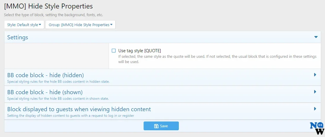Screen dimensions: 325x137
Task: Open the Group: [MMO] Hide Style Properties dropdown
Action: (x=80, y=25)
